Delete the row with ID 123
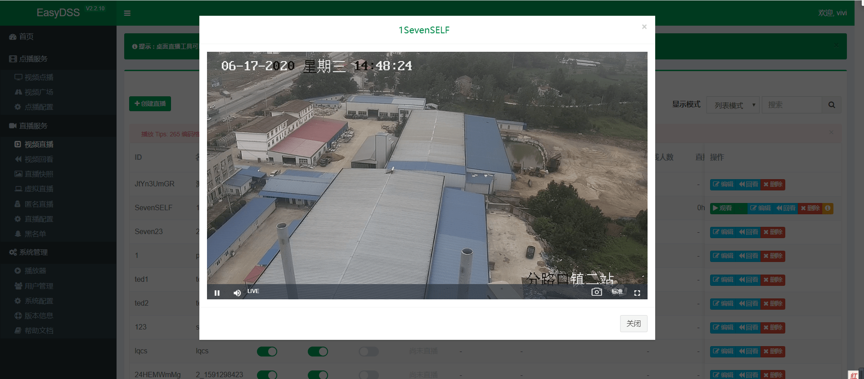This screenshot has height=379, width=864. [773, 327]
